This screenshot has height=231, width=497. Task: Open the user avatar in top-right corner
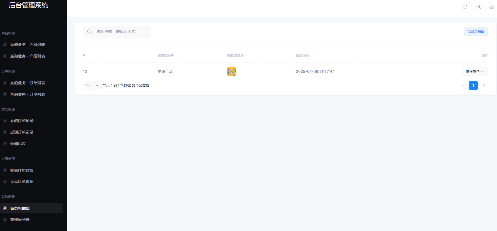click(x=491, y=7)
